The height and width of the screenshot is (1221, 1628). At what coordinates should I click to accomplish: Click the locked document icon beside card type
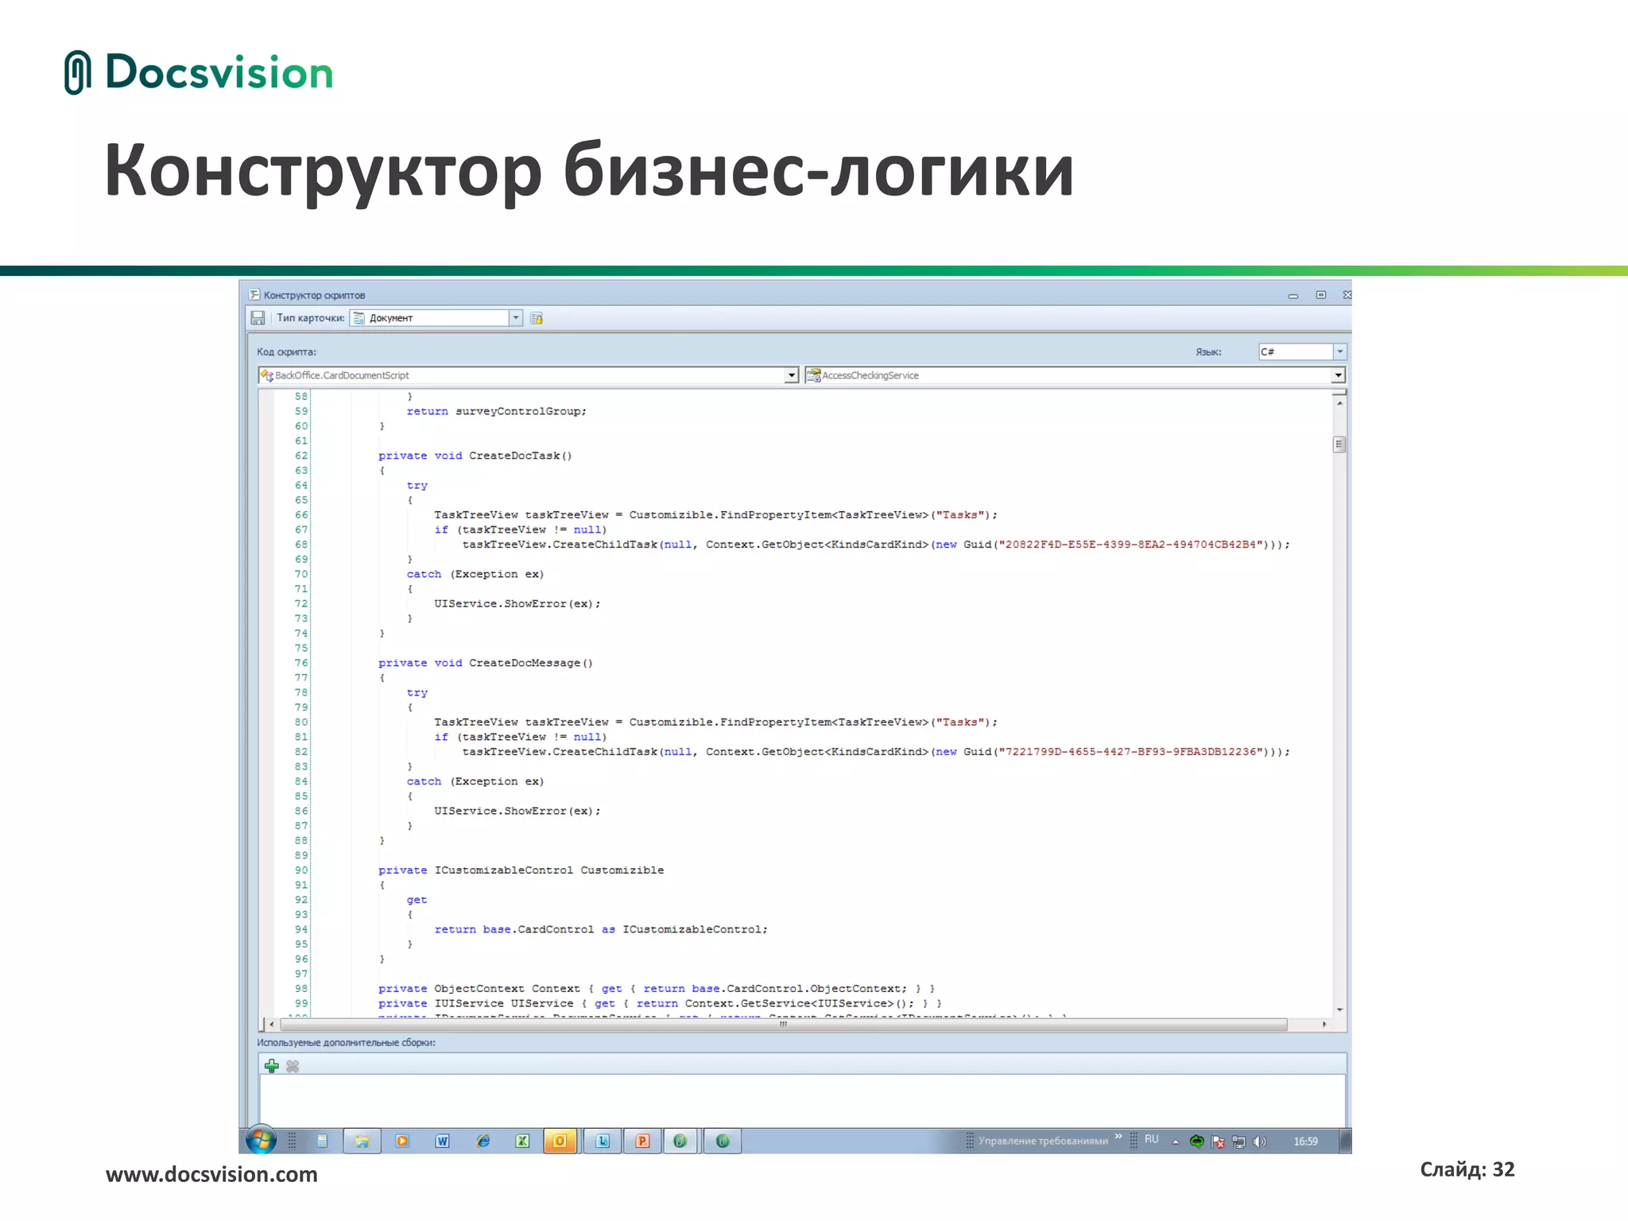(x=537, y=318)
